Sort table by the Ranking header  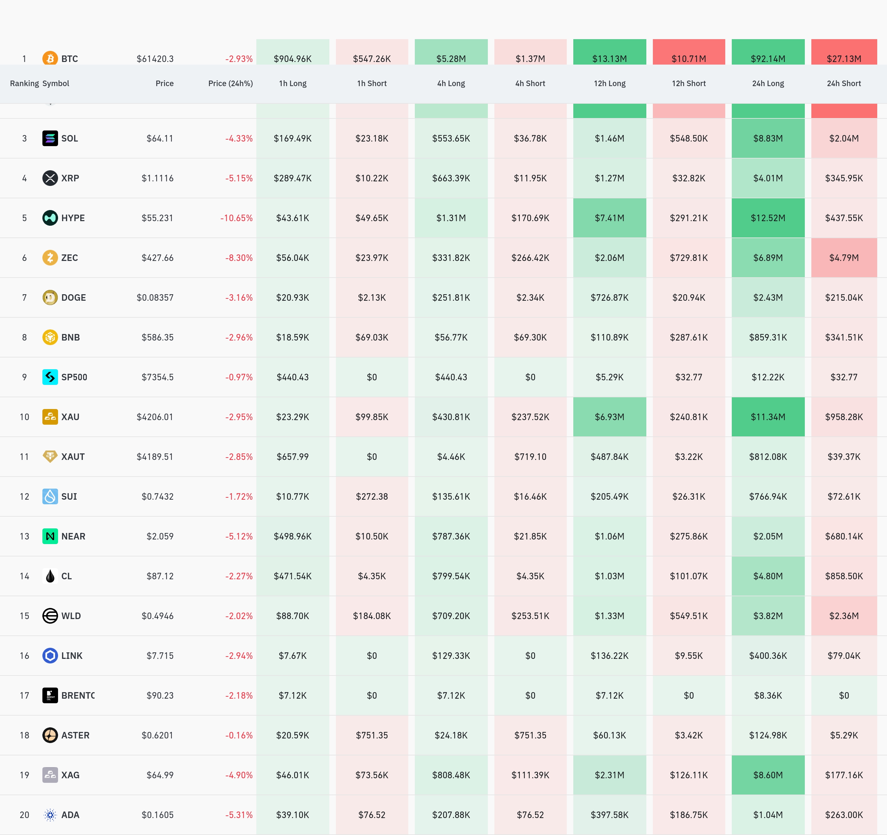coord(24,83)
